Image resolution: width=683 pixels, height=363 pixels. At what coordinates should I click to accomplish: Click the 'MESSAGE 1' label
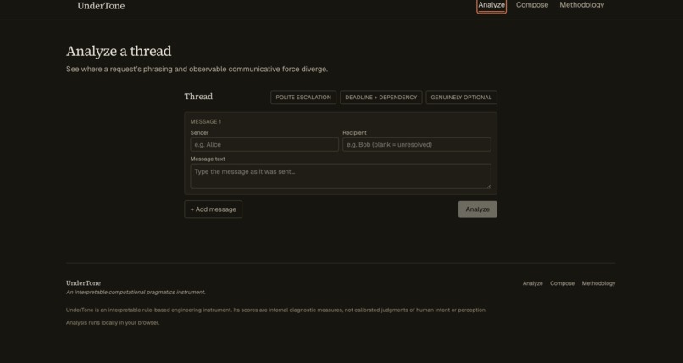click(x=206, y=121)
